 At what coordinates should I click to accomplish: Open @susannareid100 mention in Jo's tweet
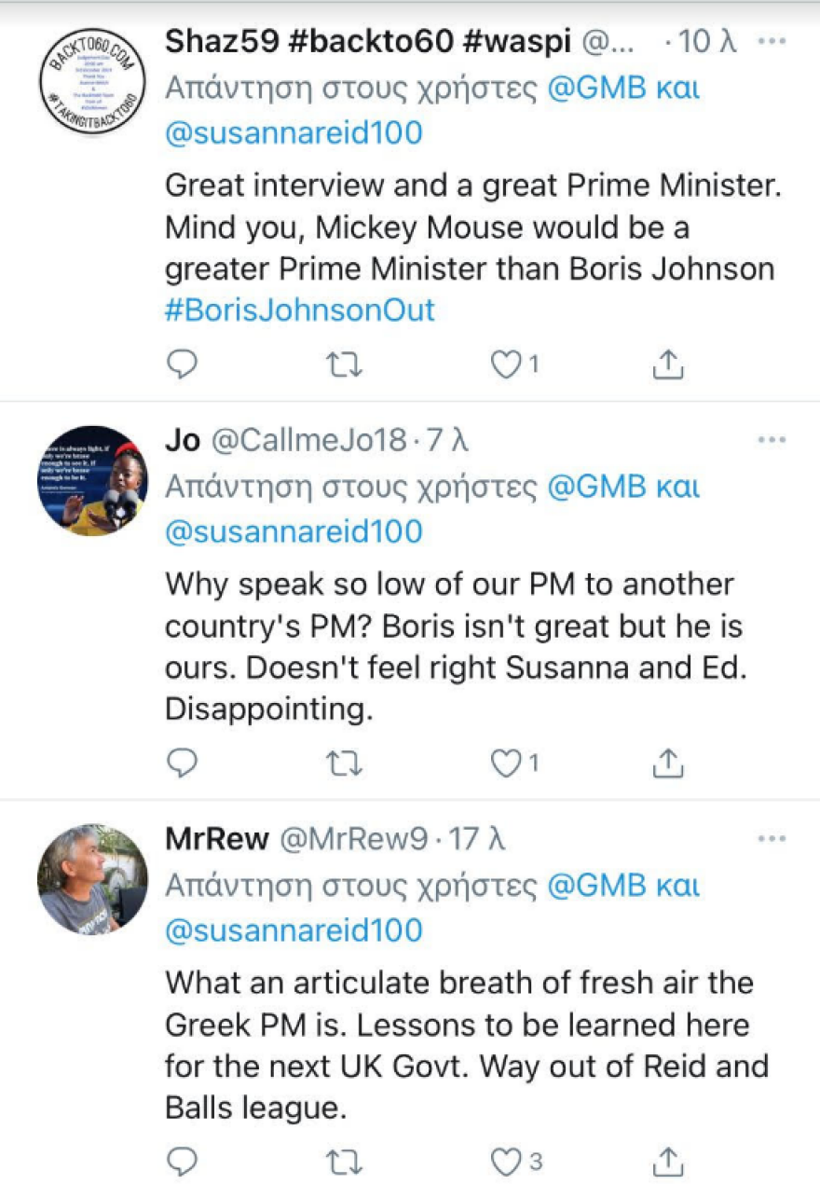click(x=294, y=531)
